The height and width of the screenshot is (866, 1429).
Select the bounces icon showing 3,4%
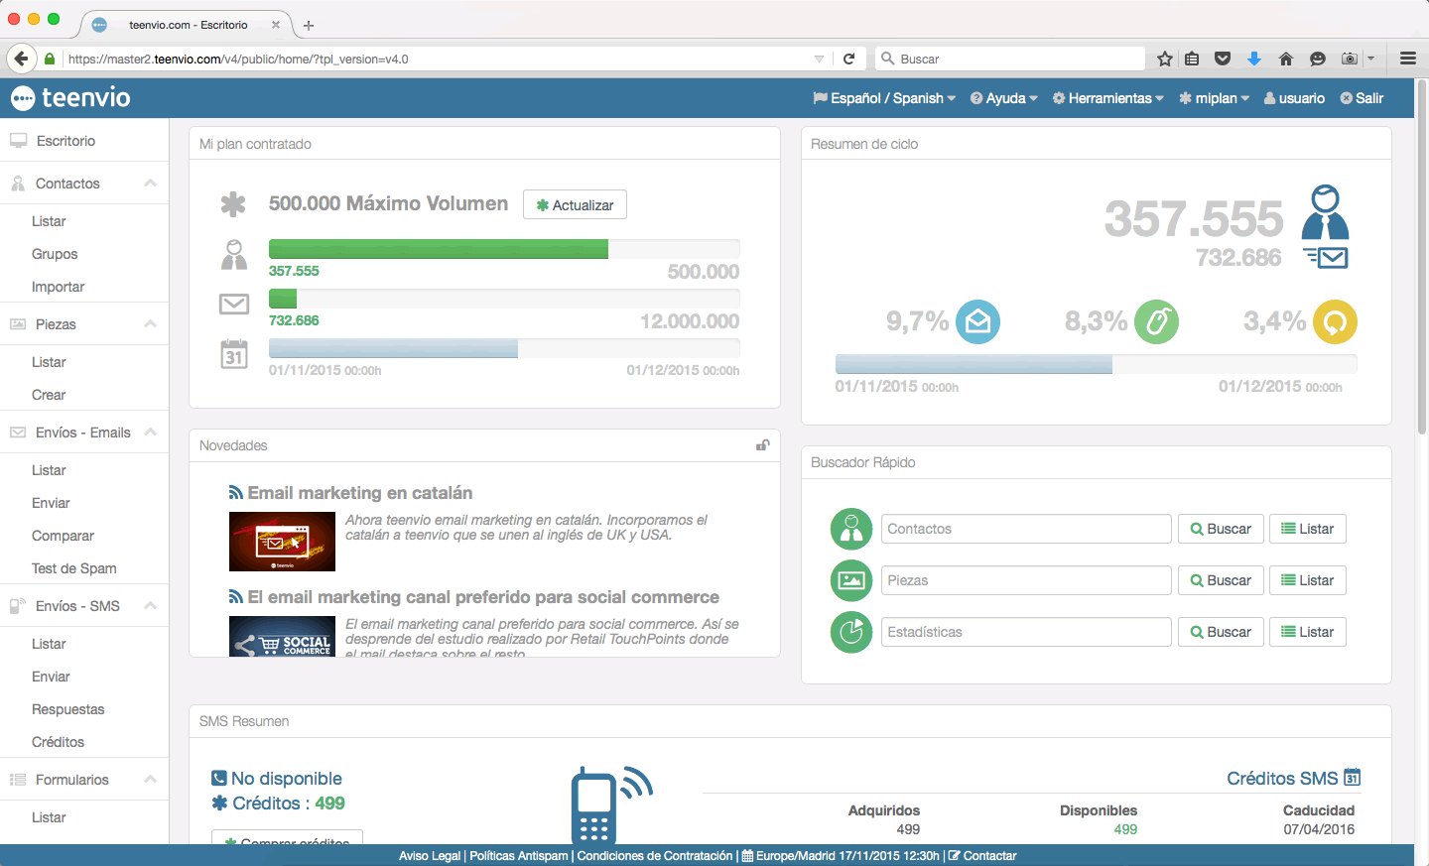pyautogui.click(x=1335, y=321)
